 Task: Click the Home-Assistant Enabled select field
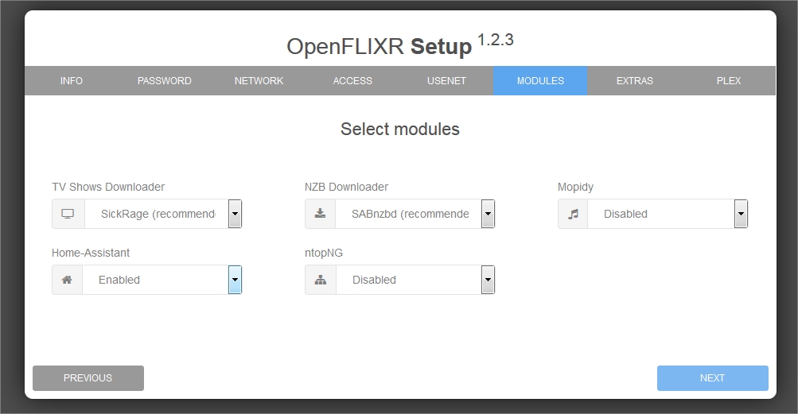tap(162, 280)
